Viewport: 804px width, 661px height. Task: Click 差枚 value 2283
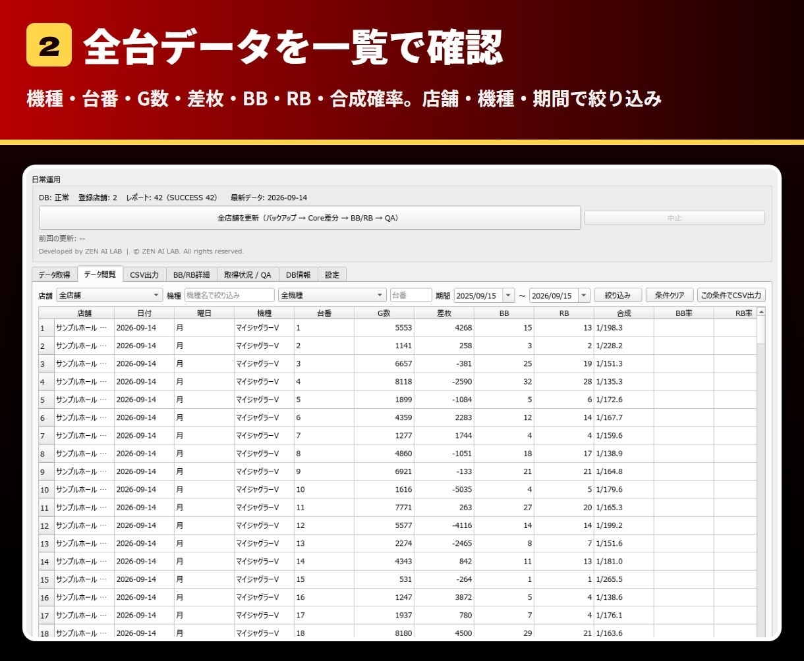[x=463, y=418]
